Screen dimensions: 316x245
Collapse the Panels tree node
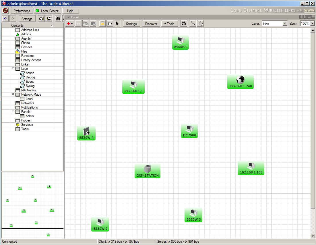13,112
